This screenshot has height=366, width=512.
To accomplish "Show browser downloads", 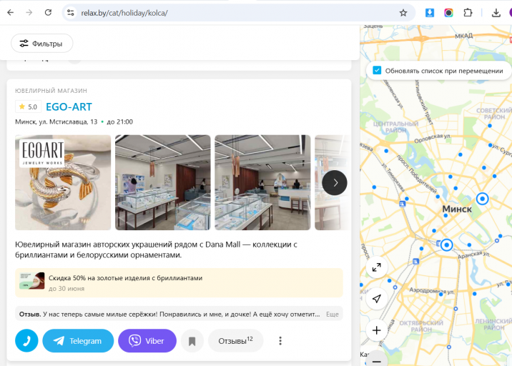I will pyautogui.click(x=496, y=13).
